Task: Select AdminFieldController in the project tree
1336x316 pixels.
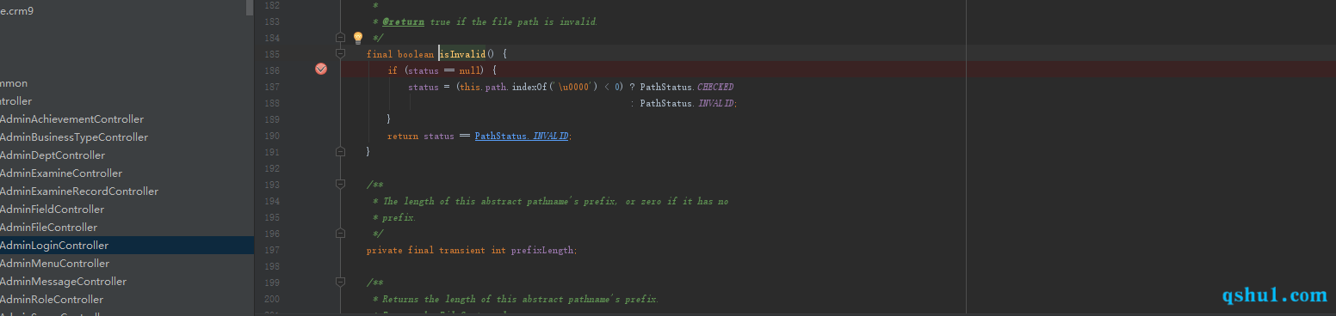Action: [x=52, y=210]
